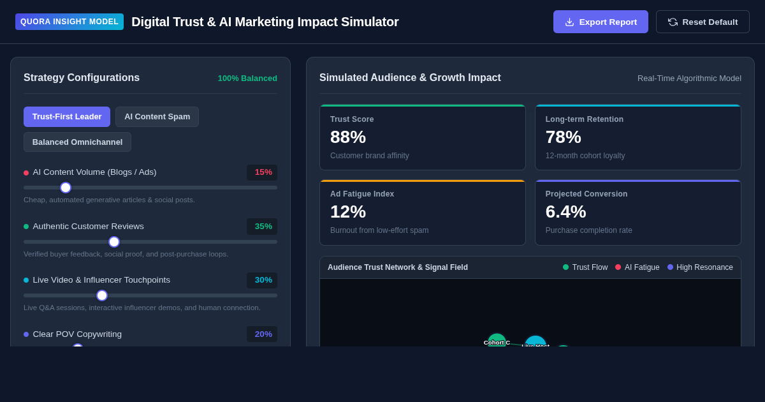Open the Projected Conversion card
765x402 pixels.
point(638,212)
